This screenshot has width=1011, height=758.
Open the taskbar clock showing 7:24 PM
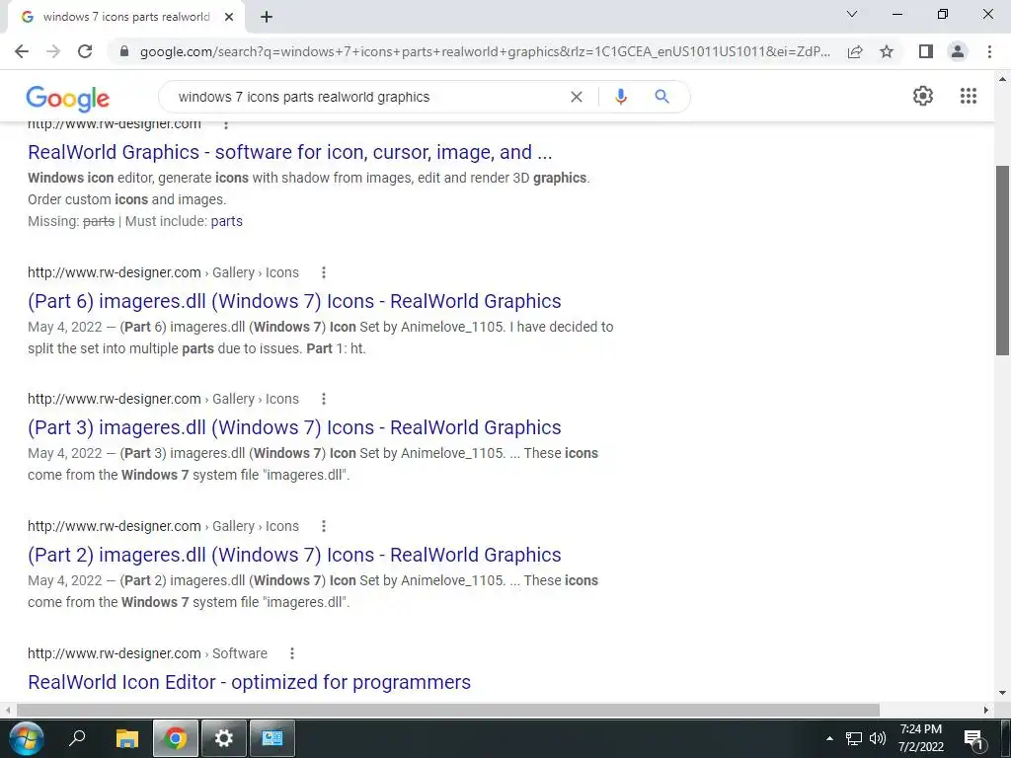921,738
